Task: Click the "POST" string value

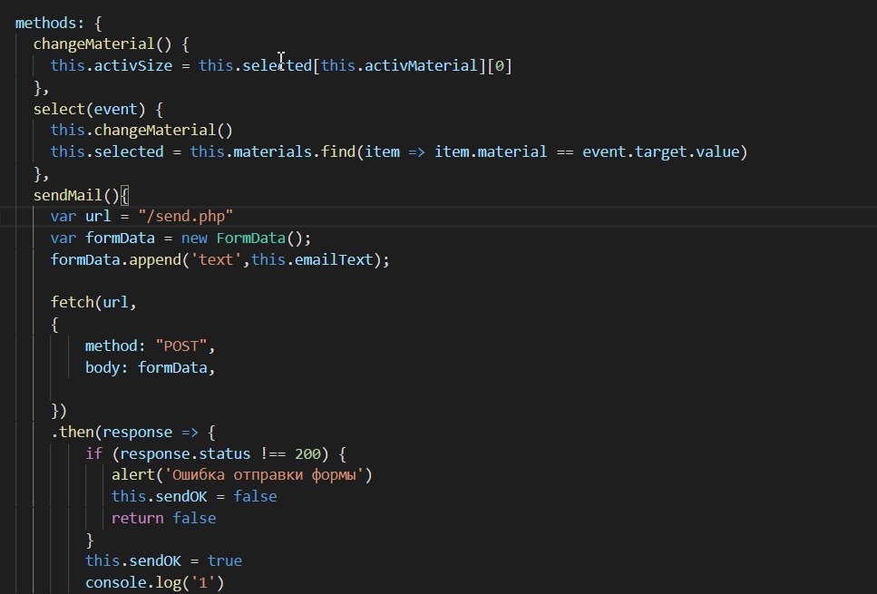Action: (x=181, y=346)
